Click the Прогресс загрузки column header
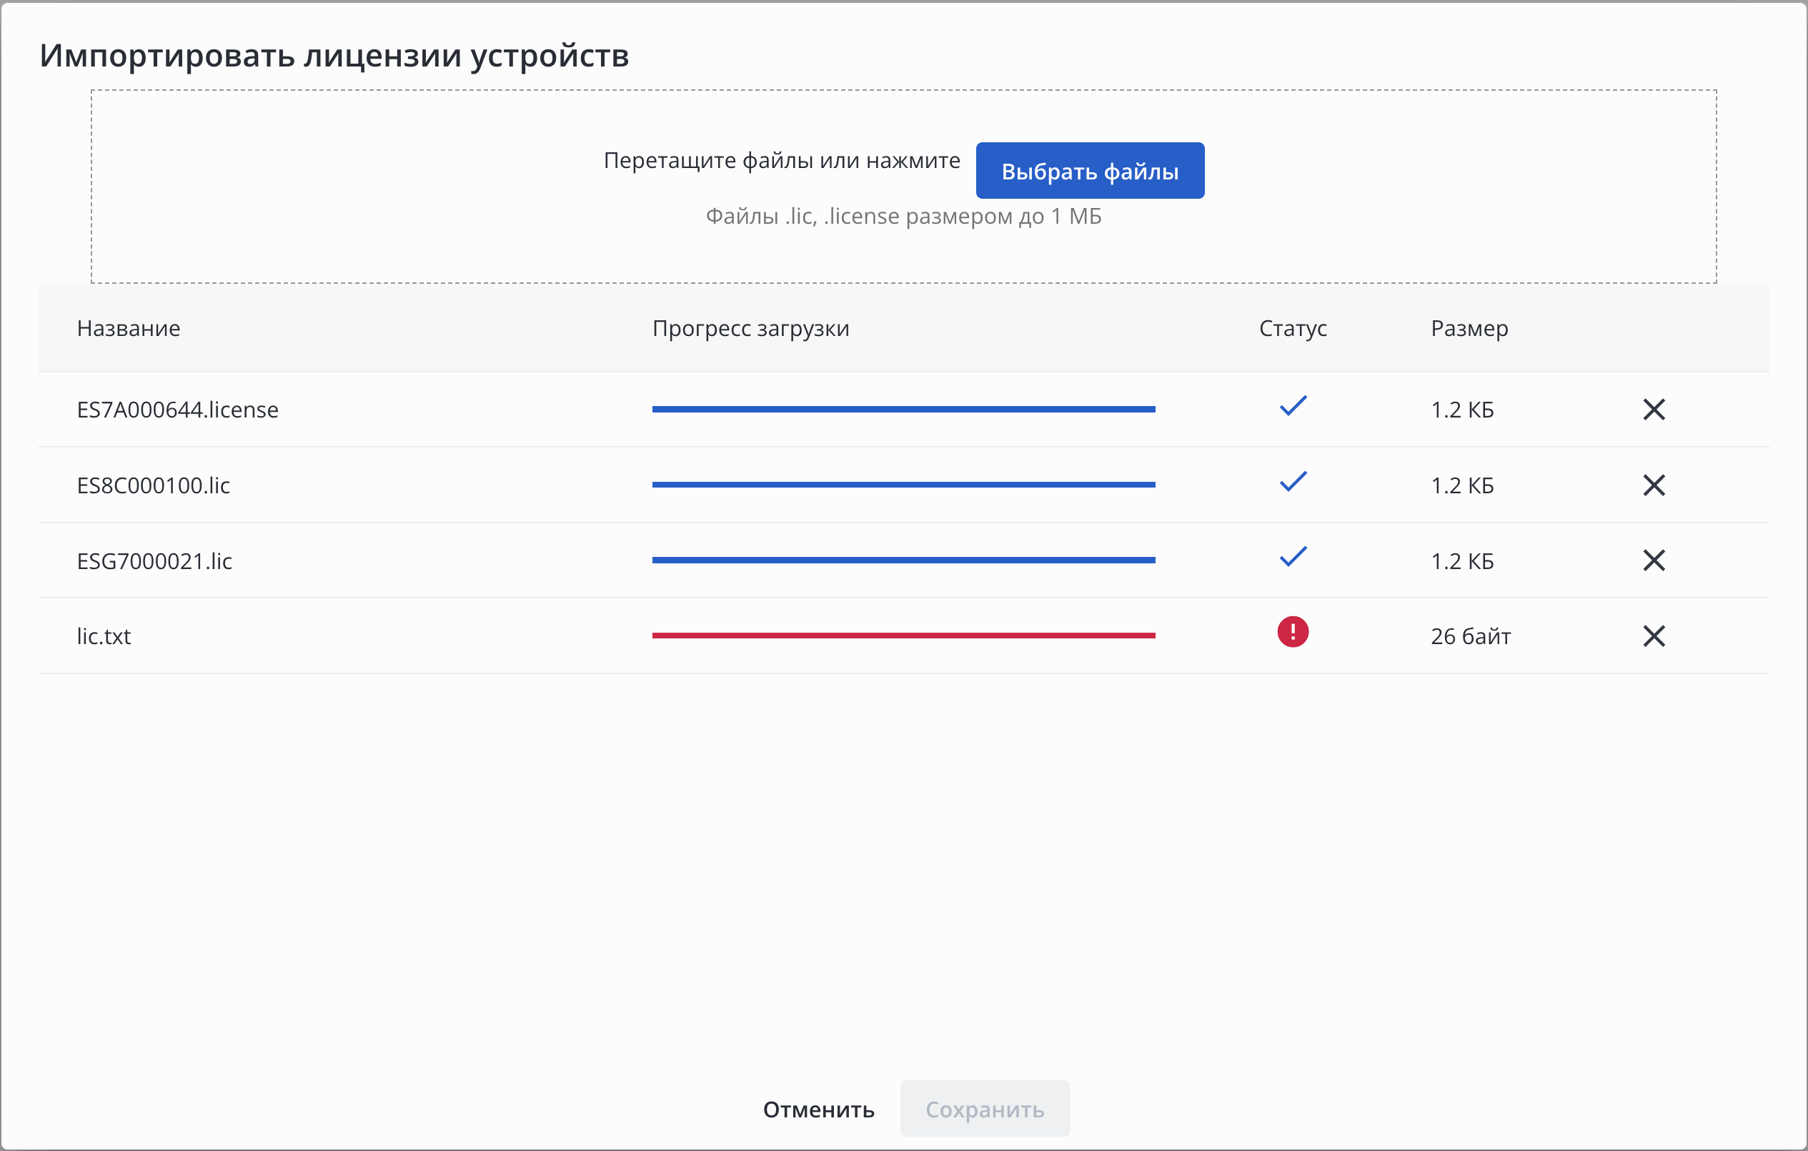 coord(750,328)
